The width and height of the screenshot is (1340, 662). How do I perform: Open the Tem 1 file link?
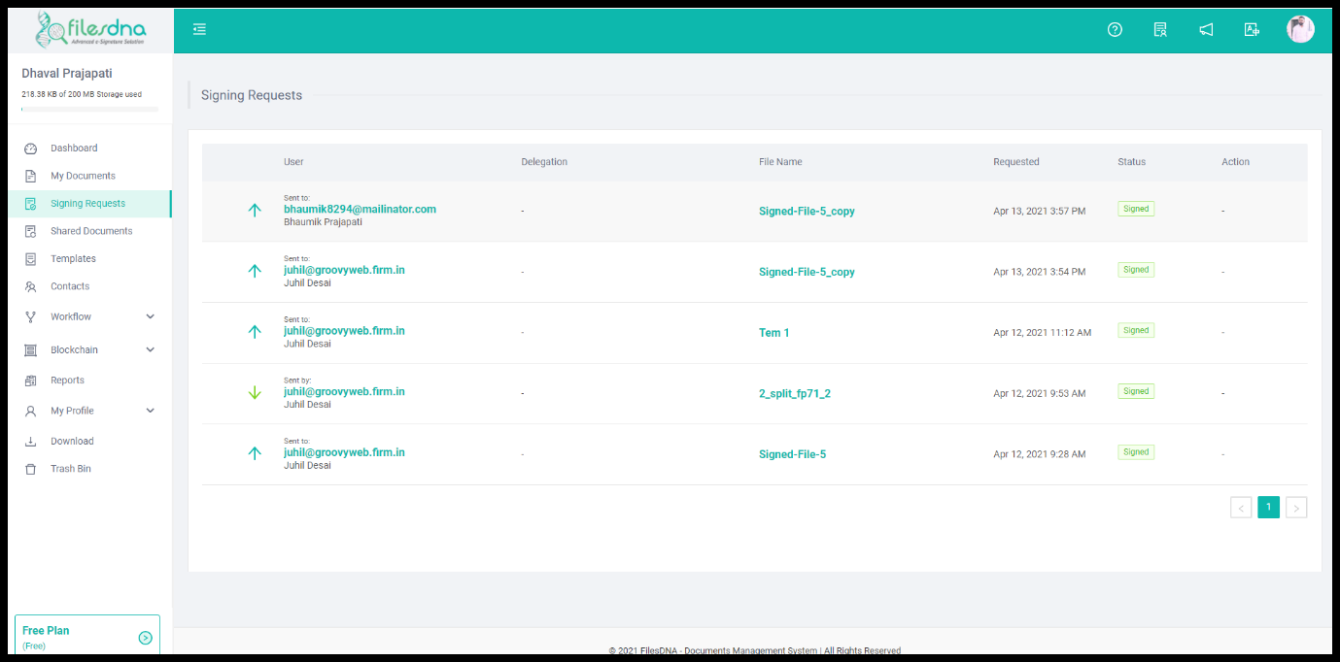pos(773,333)
